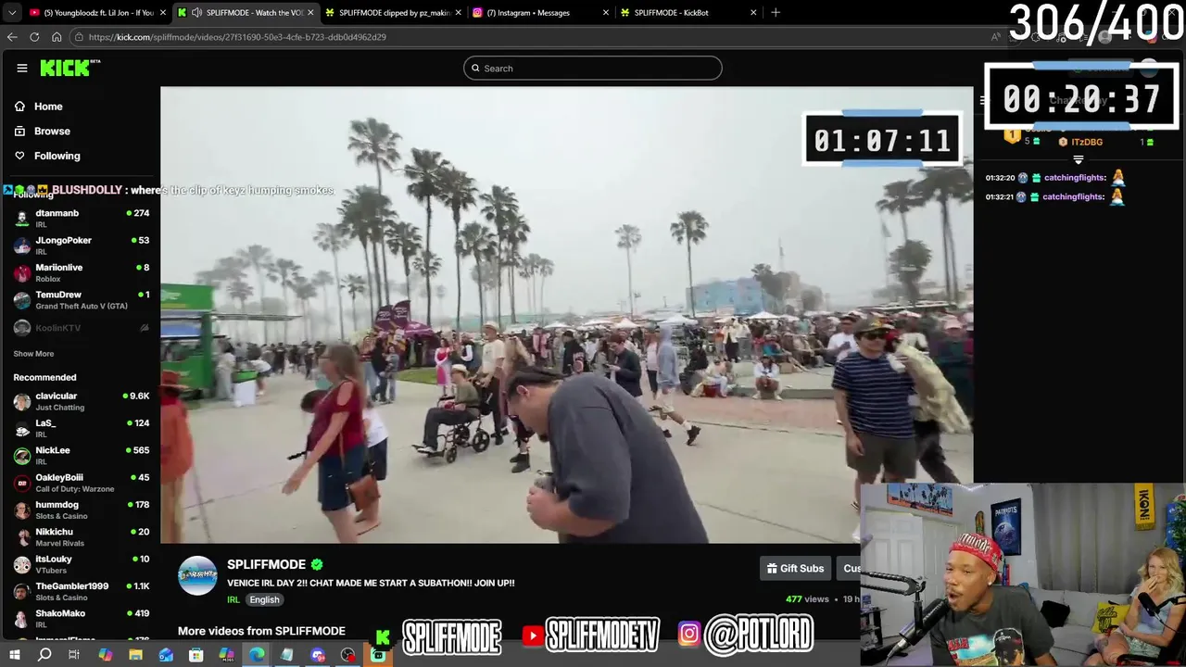Open clavicular's Just Chatting channel
1186x667 pixels.
(x=82, y=401)
